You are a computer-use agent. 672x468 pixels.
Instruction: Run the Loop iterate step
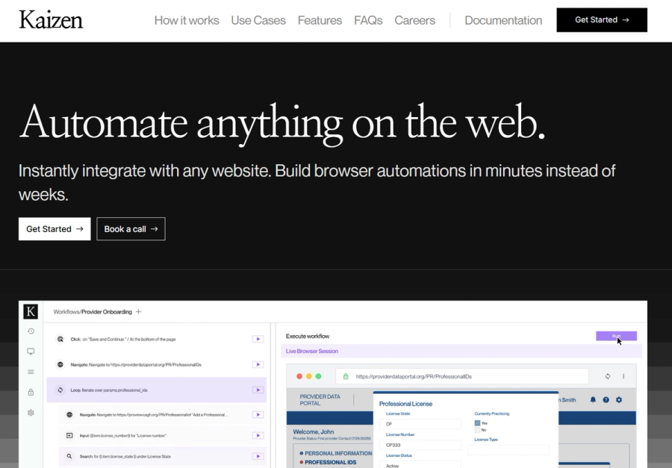tap(258, 390)
